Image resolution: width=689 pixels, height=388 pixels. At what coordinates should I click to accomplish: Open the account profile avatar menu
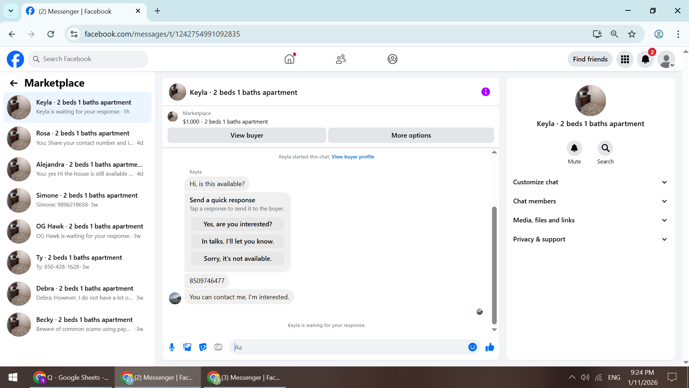(x=666, y=59)
